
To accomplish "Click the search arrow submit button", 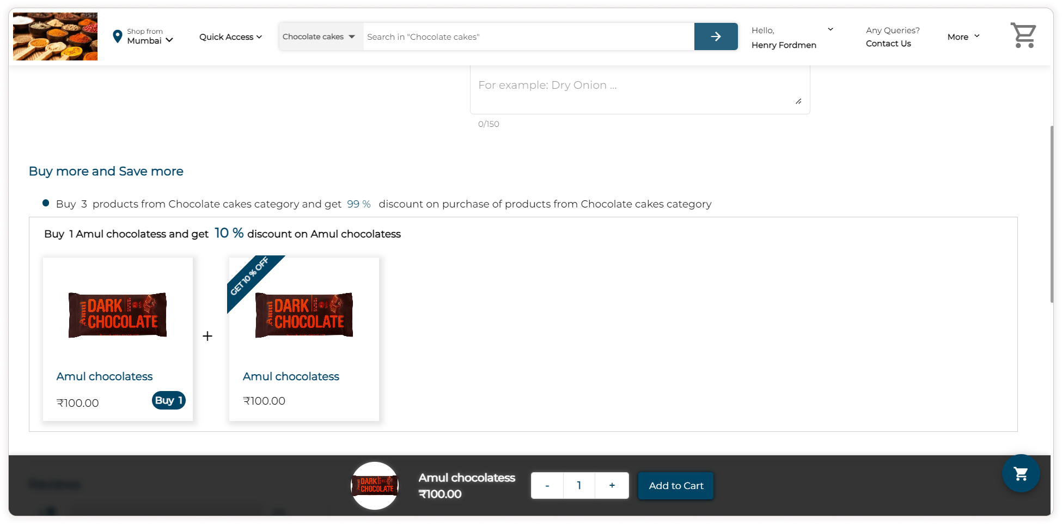I will [x=716, y=36].
